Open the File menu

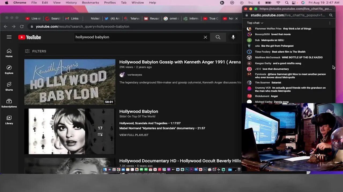pos(34,3)
